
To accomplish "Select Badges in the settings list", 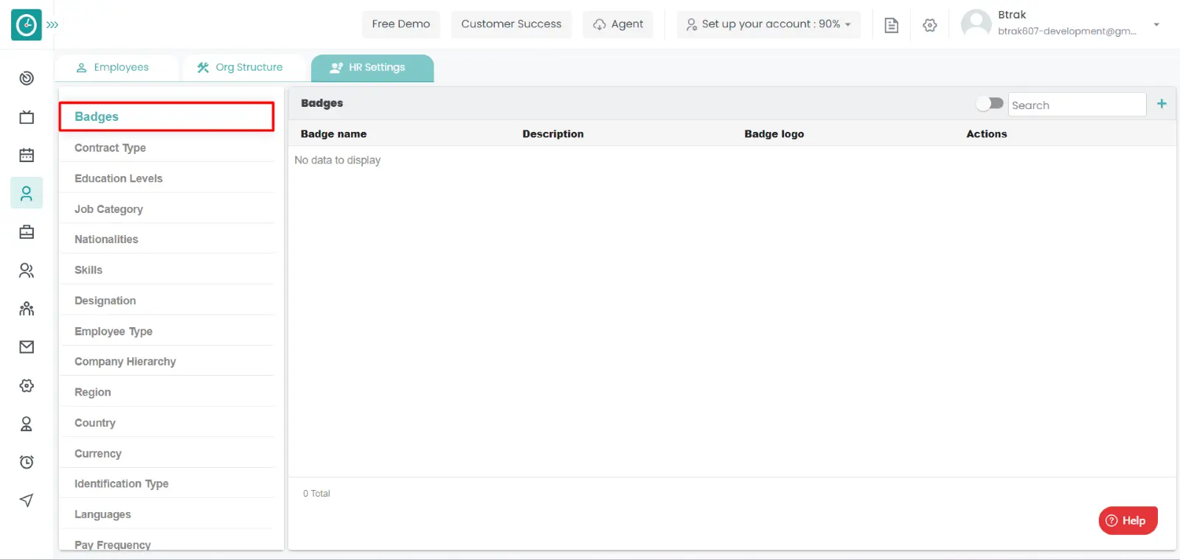I will (x=167, y=116).
